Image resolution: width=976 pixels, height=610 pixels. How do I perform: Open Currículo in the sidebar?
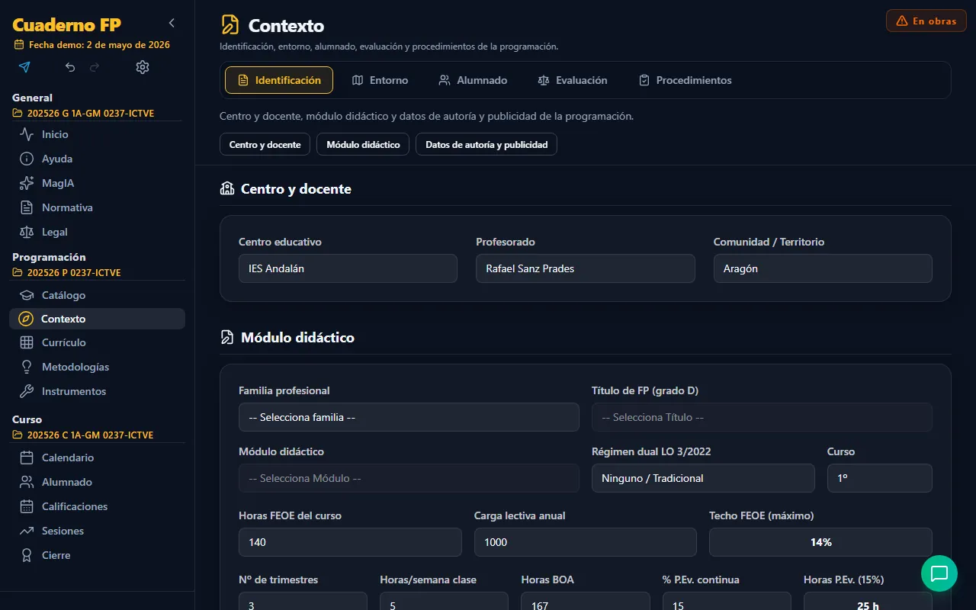97,342
